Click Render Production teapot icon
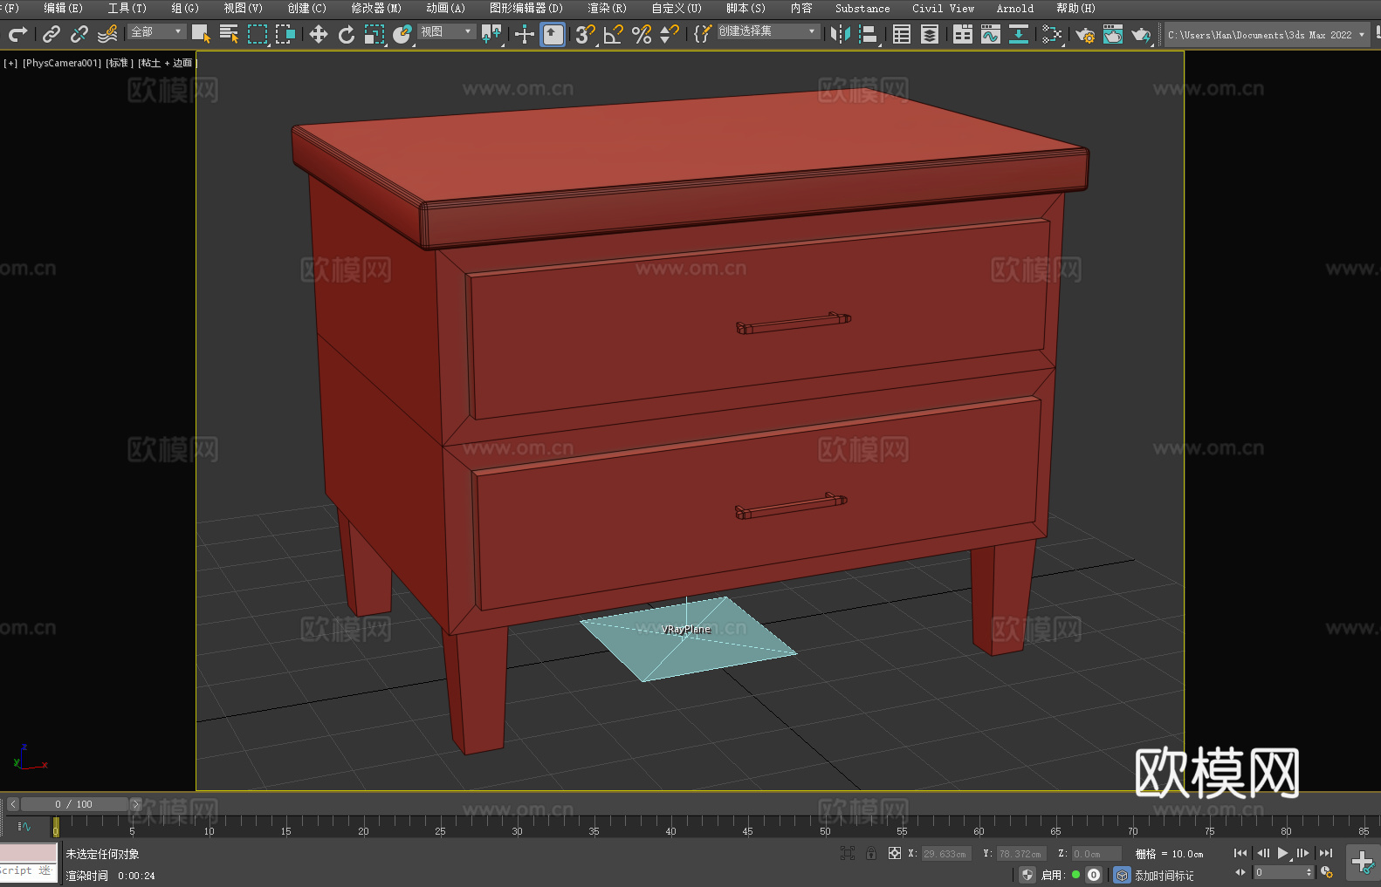This screenshot has width=1381, height=887. click(x=1141, y=34)
